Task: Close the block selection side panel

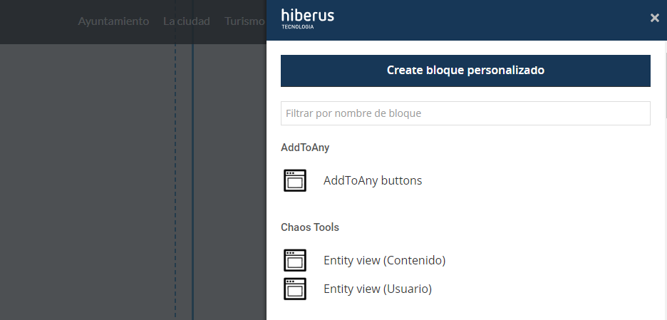Action: [654, 19]
